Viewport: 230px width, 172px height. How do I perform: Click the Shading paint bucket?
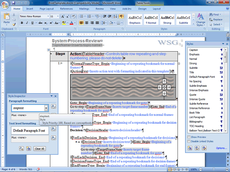coord(111,23)
